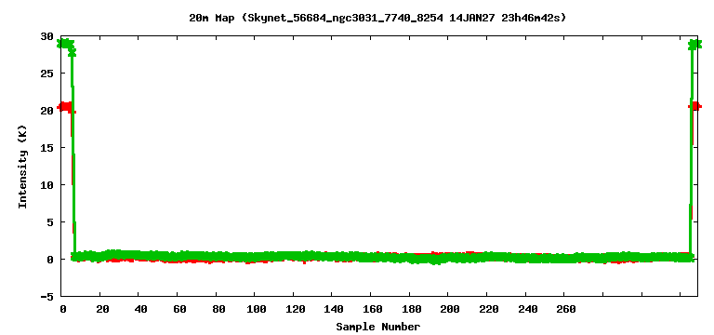714x335 pixels.
Task: Click the baseline data above sample 140
Action: pos(332,257)
